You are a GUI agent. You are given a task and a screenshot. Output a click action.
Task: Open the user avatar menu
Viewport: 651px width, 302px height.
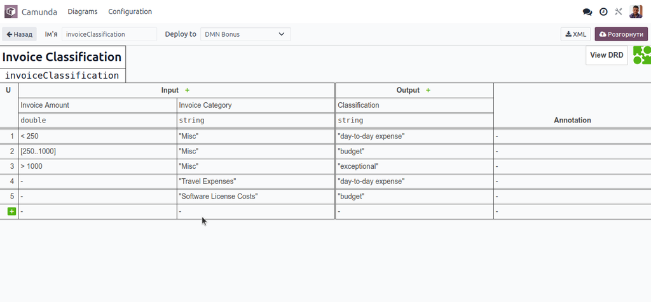(x=636, y=11)
